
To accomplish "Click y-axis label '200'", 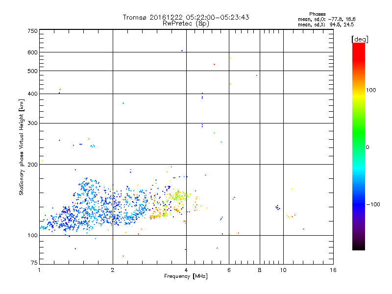I will pos(32,165).
